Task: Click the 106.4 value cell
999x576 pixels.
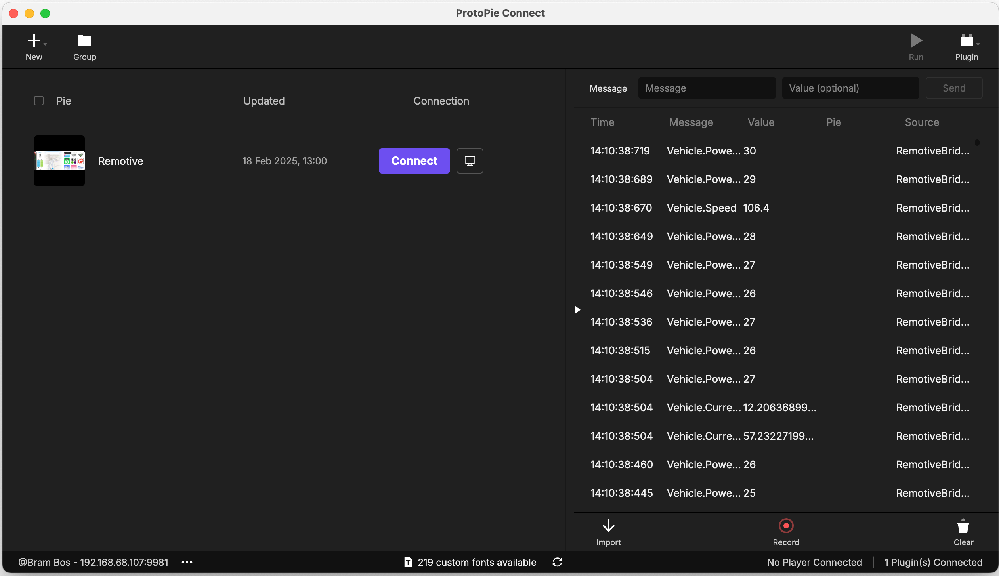Action: [x=756, y=208]
